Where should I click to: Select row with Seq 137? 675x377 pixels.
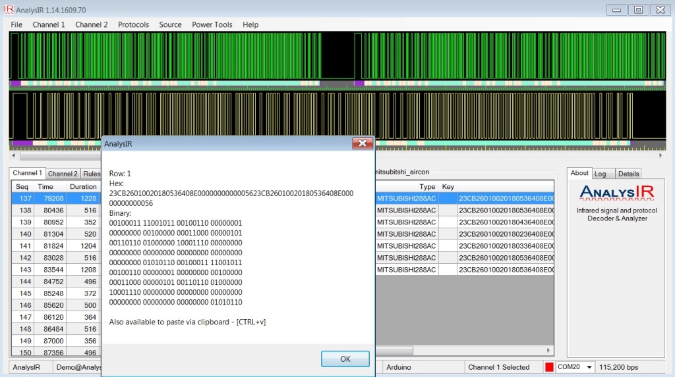(x=56, y=198)
